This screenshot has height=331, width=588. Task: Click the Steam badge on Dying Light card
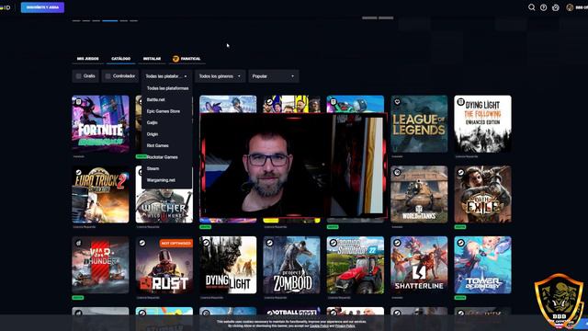pos(206,243)
